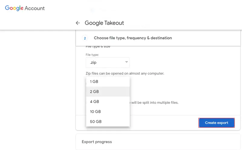Click the "Zip files can be opened" description
The height and width of the screenshot is (150, 242).
click(125, 73)
